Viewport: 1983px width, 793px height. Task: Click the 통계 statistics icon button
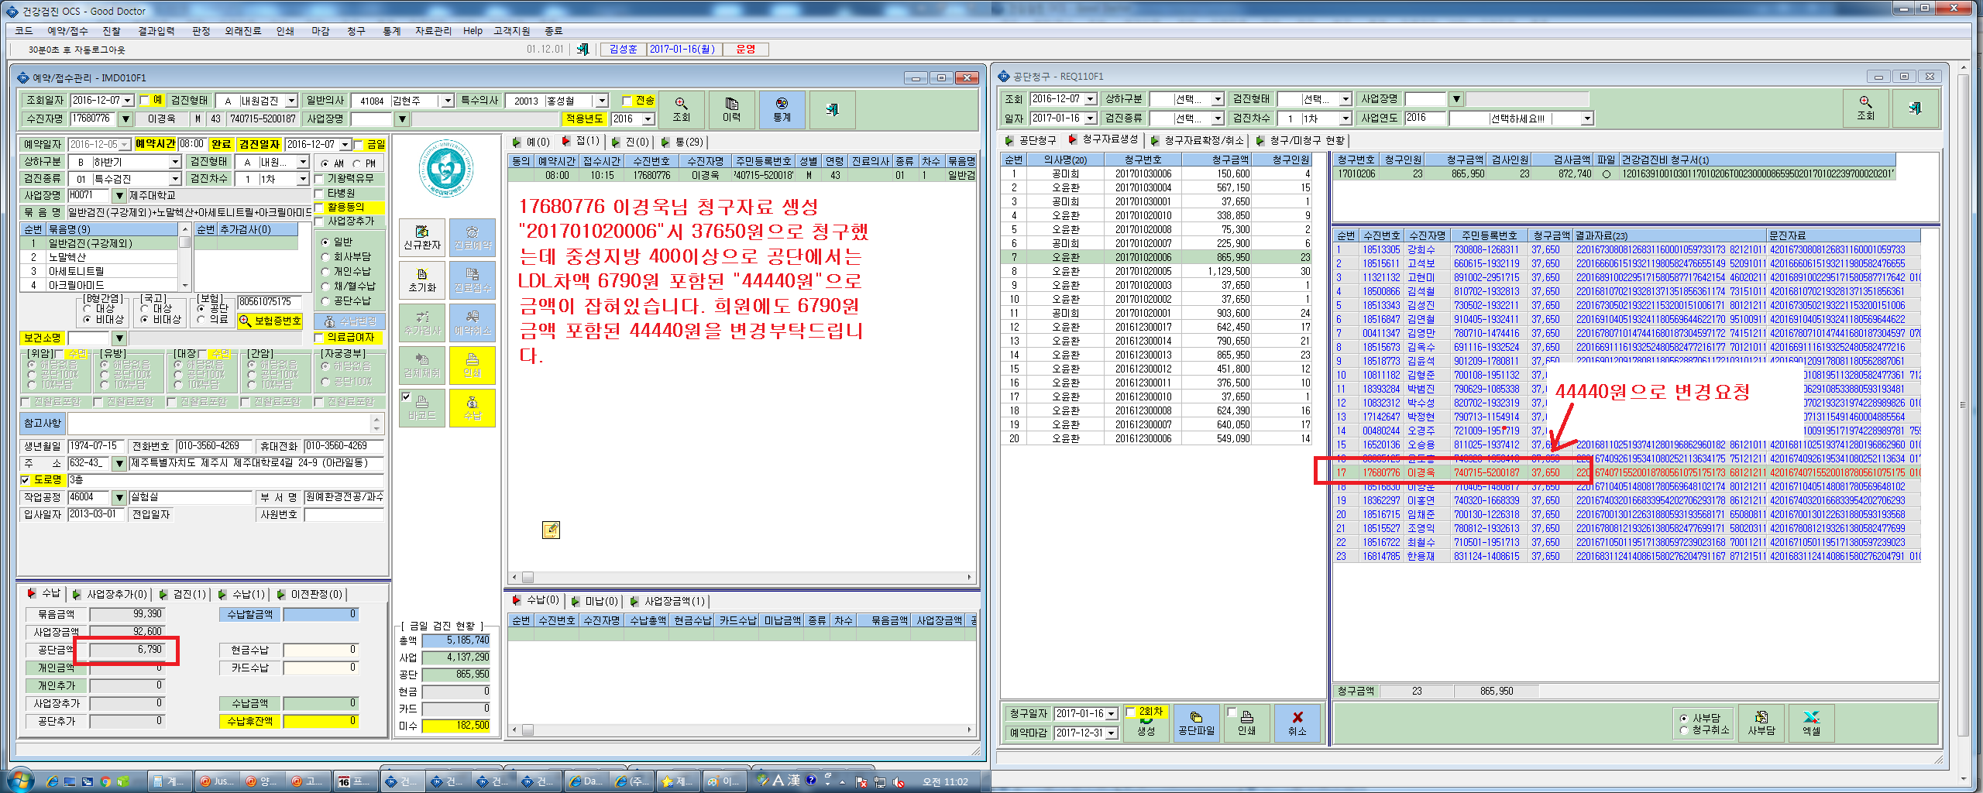click(782, 109)
